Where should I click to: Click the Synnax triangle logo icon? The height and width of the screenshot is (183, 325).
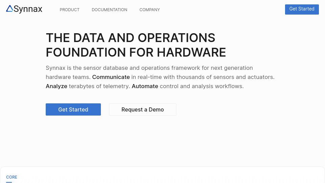[9, 9]
